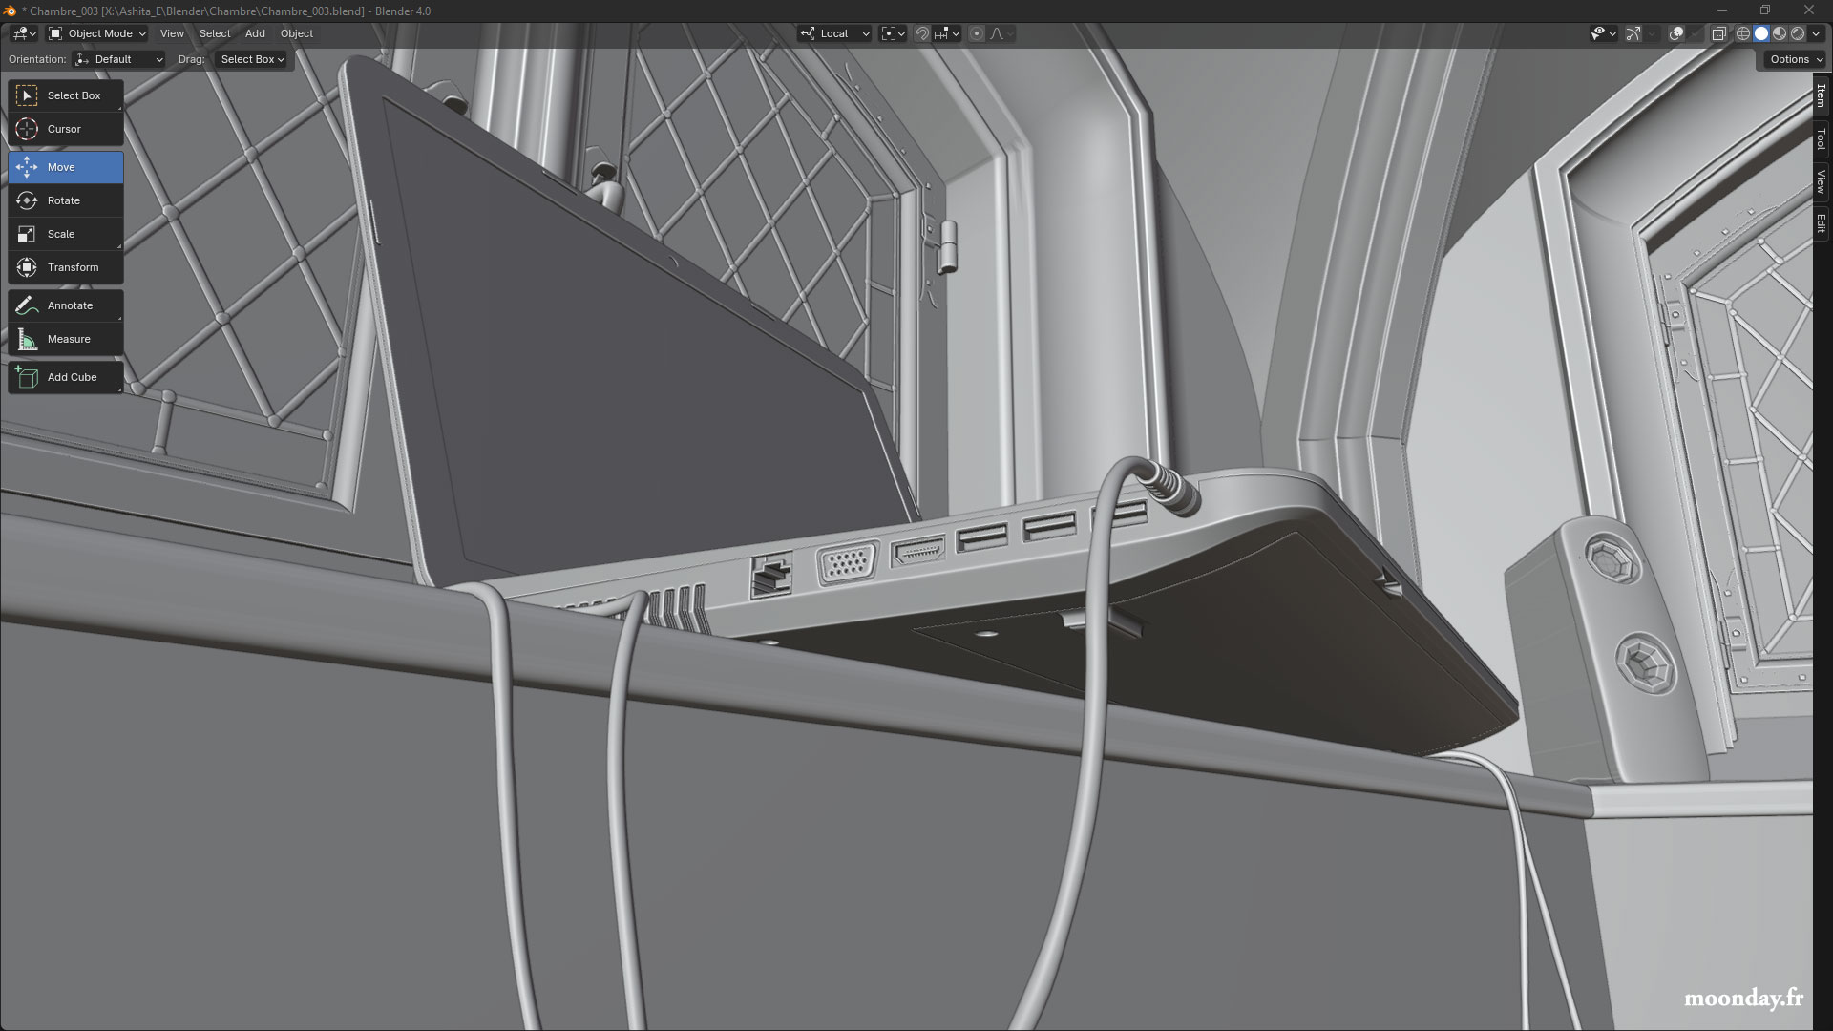Open the transform orientation dropdown showing Local

click(834, 33)
